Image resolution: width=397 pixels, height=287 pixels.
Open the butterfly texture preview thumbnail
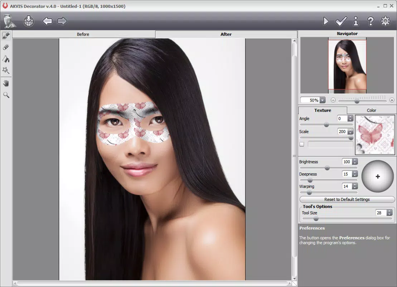coord(375,135)
